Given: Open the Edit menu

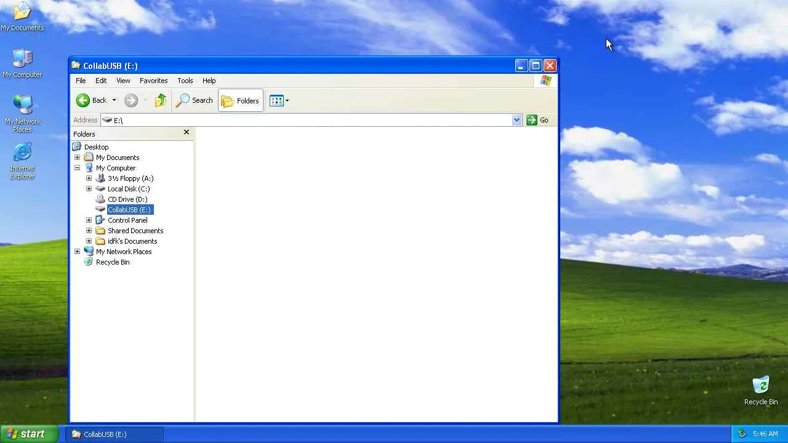Looking at the screenshot, I should click(x=101, y=81).
